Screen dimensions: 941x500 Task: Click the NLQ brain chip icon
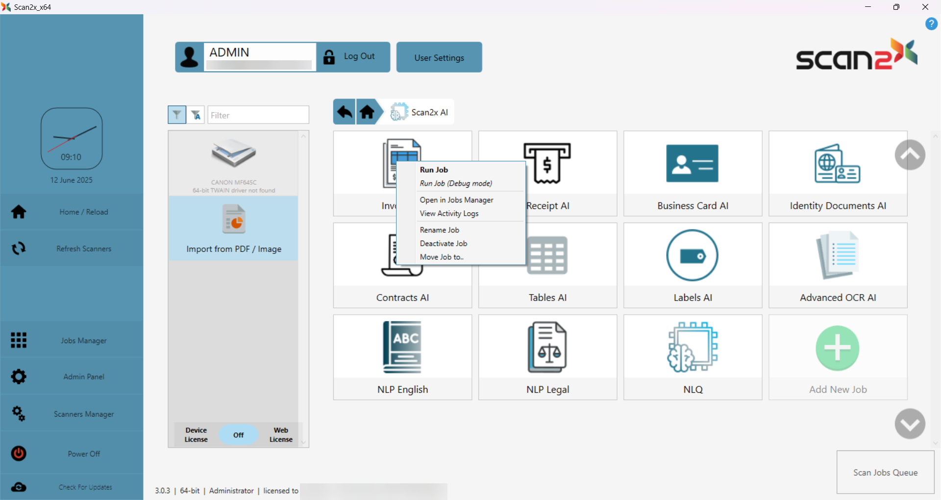(692, 347)
